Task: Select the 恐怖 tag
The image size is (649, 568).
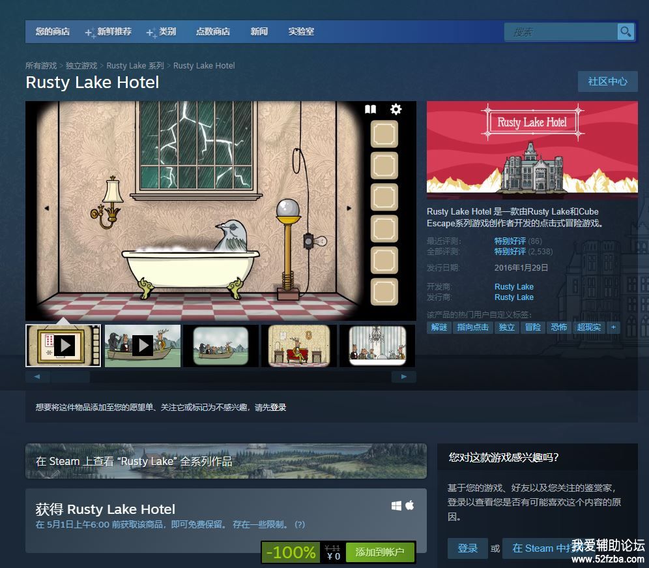Action: point(559,327)
